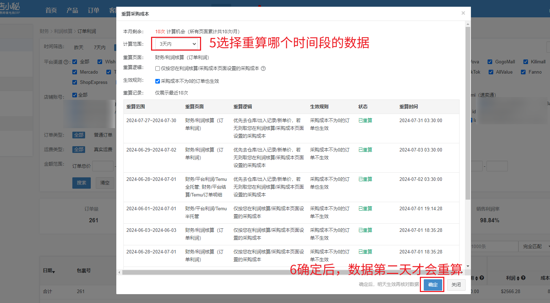
Task: Click the 关闭 button
Action: 456,285
